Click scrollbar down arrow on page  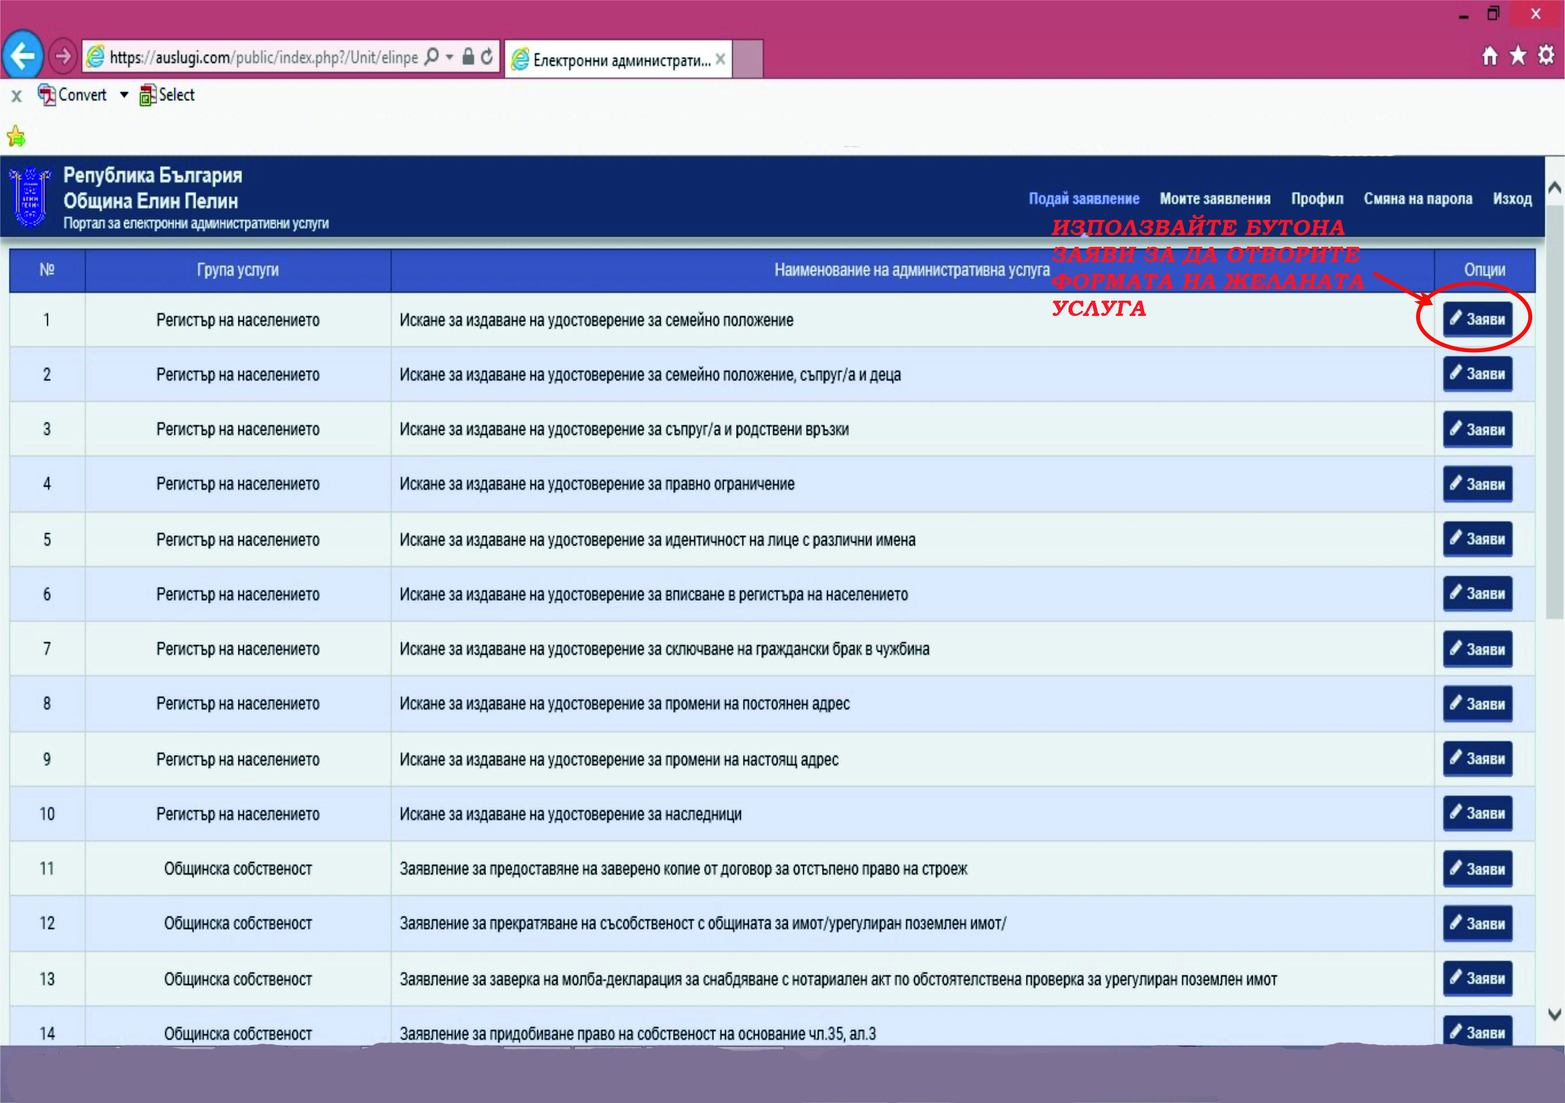tap(1554, 1014)
